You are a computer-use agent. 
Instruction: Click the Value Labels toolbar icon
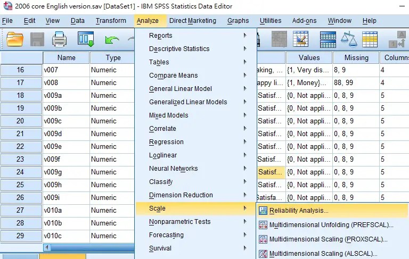click(x=397, y=39)
